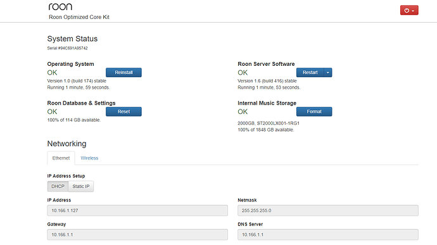
Task: Click the 'Roon Optimized Core Kit' title
Action: (x=79, y=17)
